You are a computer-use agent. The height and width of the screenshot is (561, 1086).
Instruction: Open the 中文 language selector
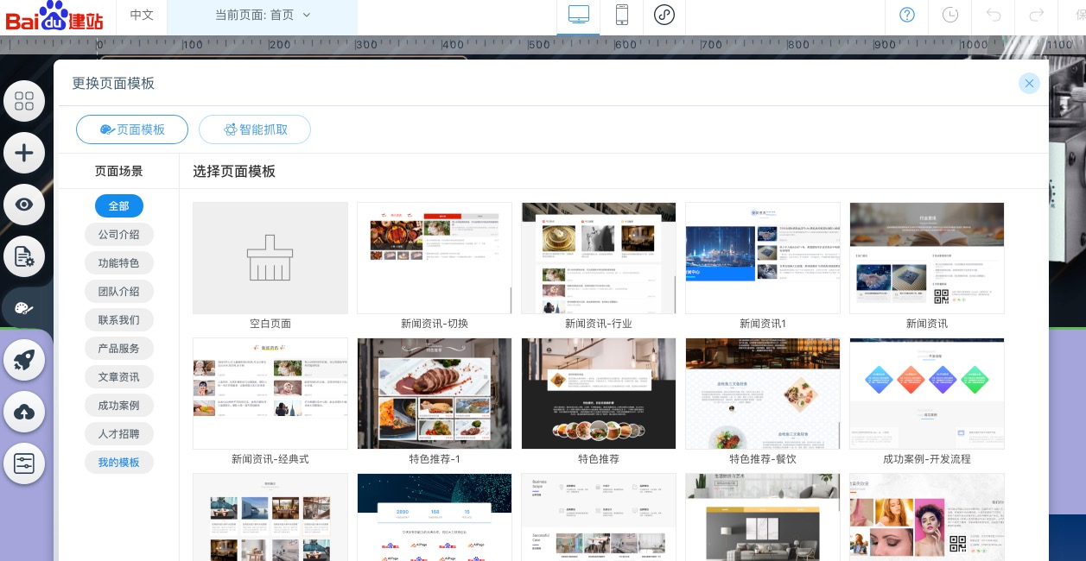(x=142, y=15)
